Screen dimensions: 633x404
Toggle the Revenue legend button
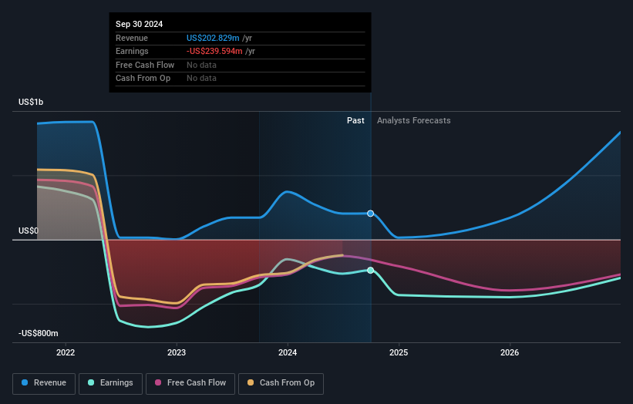[x=44, y=383]
